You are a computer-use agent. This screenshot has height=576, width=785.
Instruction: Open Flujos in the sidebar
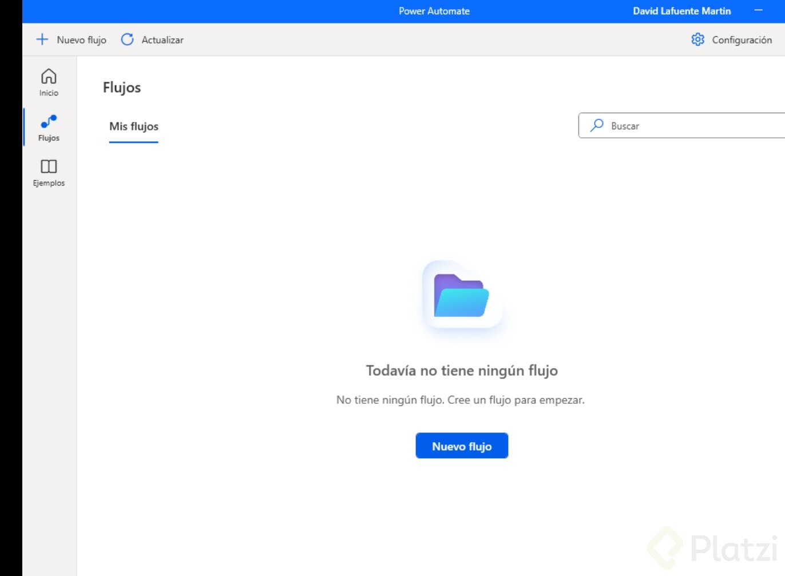click(x=49, y=128)
